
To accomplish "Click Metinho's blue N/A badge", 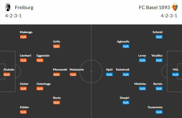I will pyautogui.click(x=142, y=88).
